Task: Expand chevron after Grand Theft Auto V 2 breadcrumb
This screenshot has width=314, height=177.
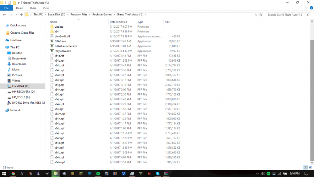Action: (145, 14)
